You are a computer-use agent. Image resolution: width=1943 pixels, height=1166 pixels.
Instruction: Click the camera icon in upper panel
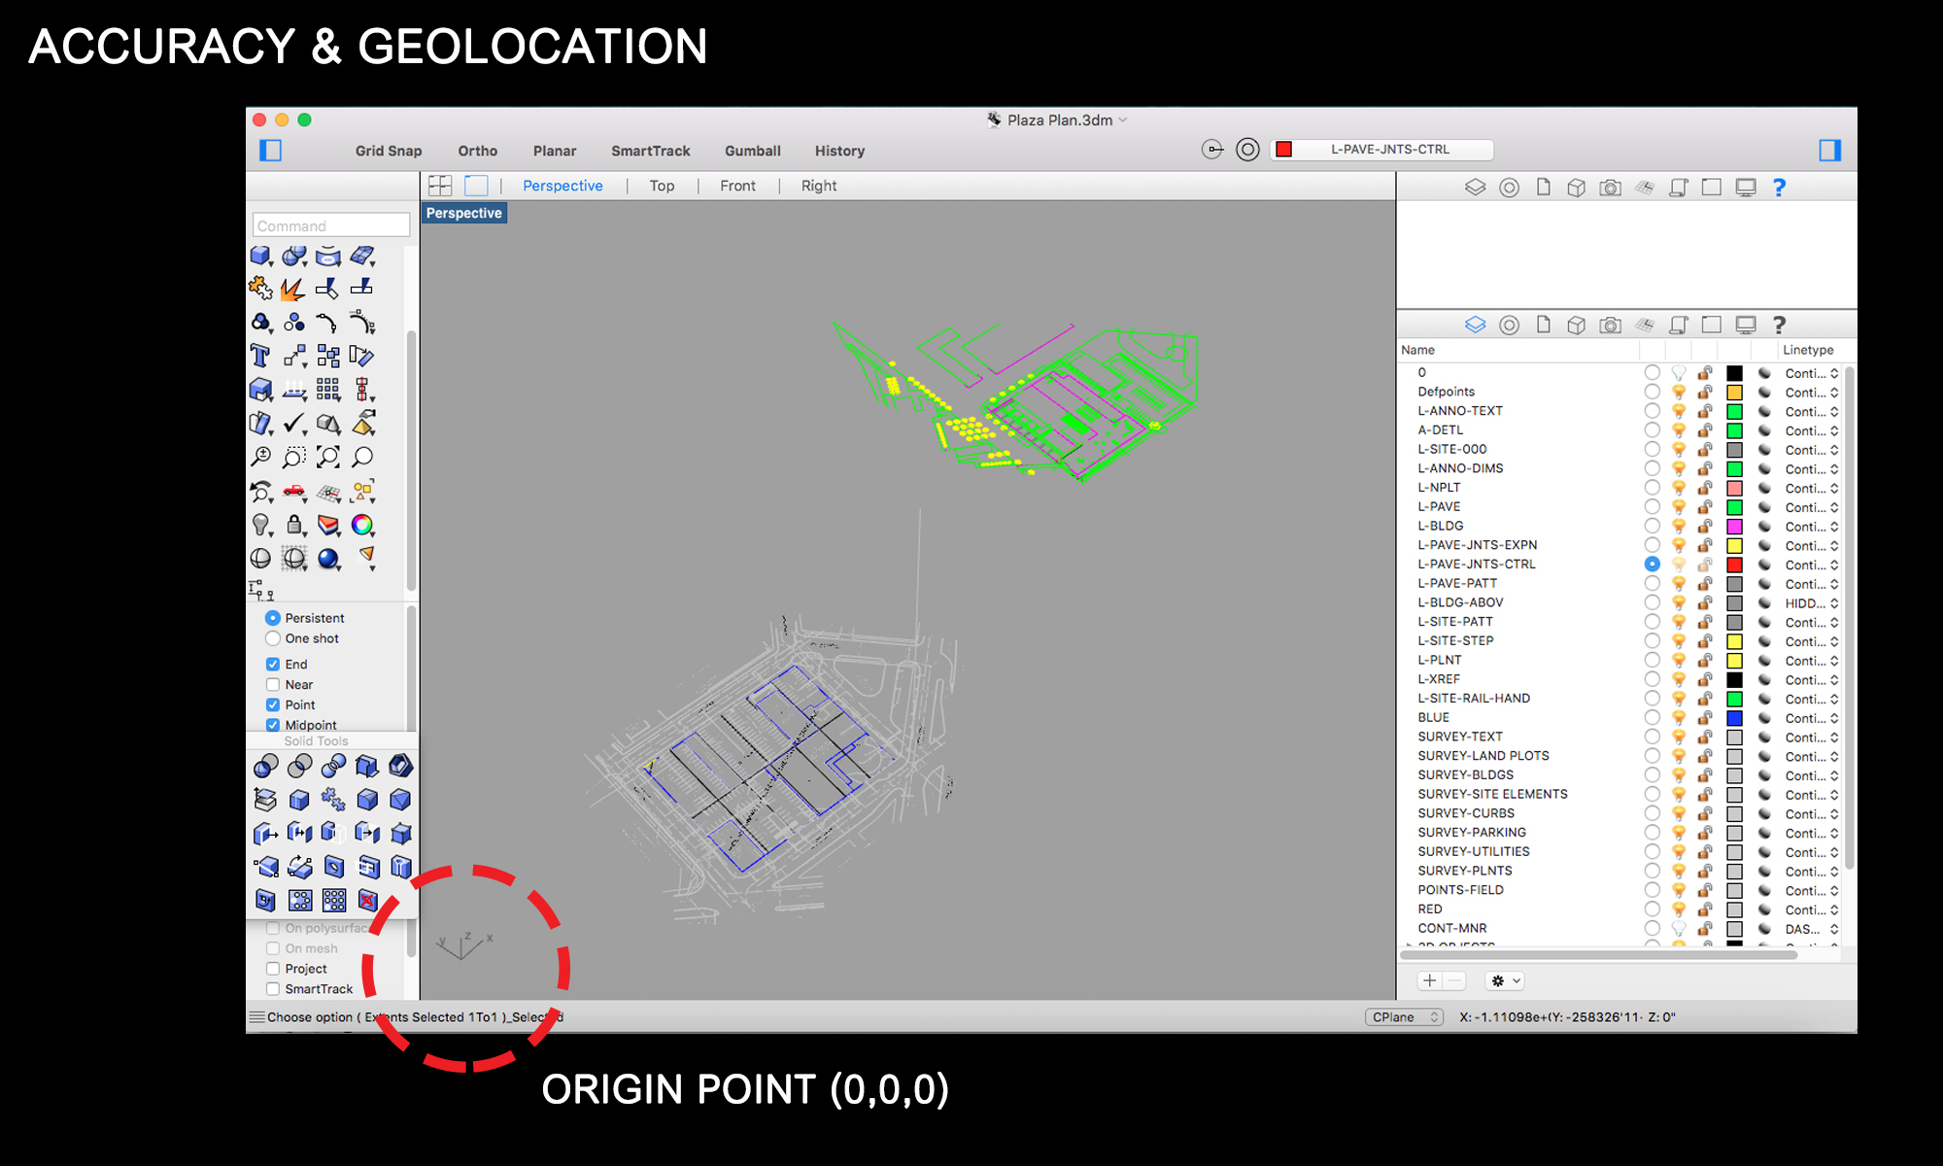[x=1610, y=188]
